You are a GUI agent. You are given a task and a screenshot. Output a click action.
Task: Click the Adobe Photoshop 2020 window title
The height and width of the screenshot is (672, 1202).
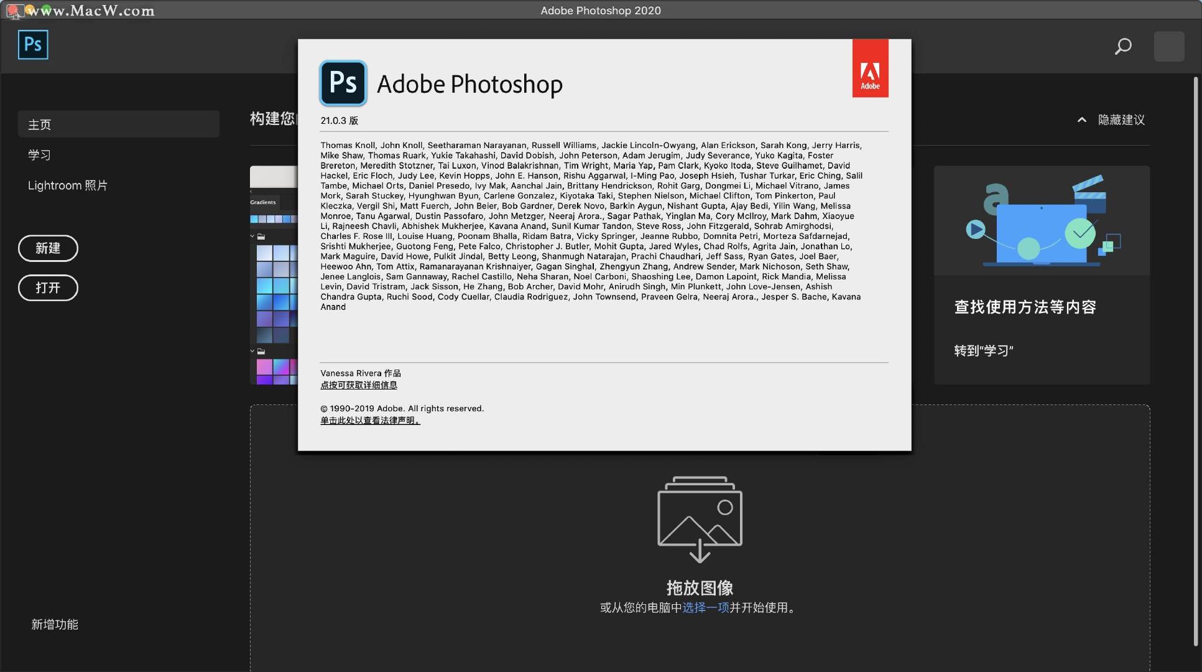point(601,11)
